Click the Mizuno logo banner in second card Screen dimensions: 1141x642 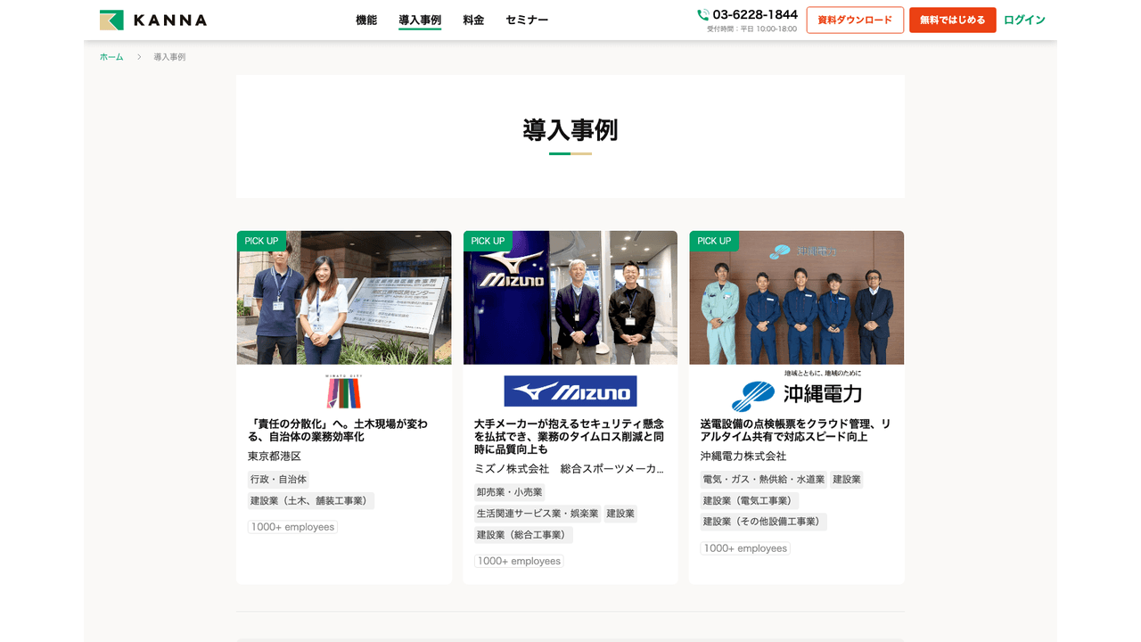tap(570, 391)
